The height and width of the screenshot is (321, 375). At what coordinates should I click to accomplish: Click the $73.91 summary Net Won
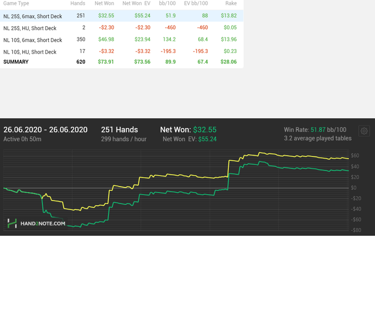pyautogui.click(x=106, y=62)
